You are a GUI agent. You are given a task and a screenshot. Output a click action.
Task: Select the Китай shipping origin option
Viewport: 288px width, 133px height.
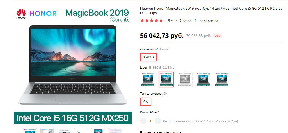coord(148,57)
